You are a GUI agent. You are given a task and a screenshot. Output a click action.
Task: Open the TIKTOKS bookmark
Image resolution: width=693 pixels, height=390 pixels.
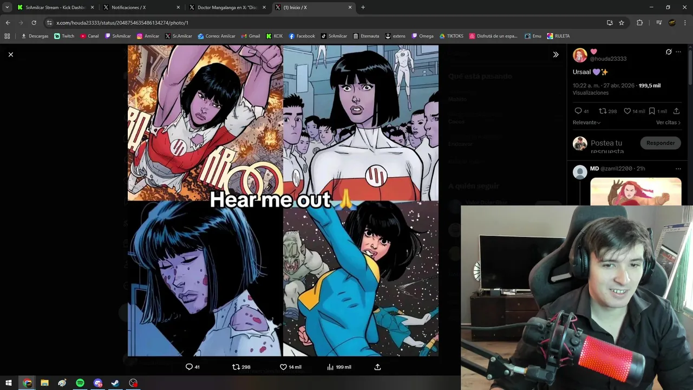click(452, 36)
